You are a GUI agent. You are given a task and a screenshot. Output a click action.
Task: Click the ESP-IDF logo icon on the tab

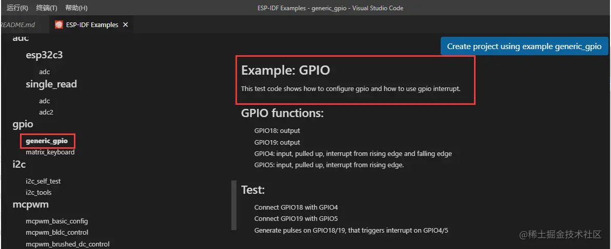59,25
